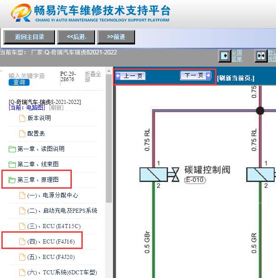The image size is (276, 278).
Task: Click the page icon of ECU (F4J20)
Action: click(x=22, y=257)
